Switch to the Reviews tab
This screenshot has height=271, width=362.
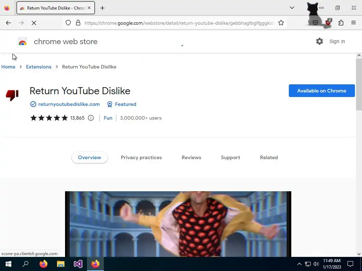pyautogui.click(x=191, y=157)
